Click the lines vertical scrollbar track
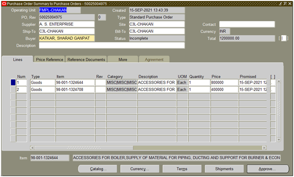This screenshot has height=177, width=294. coord(279,110)
